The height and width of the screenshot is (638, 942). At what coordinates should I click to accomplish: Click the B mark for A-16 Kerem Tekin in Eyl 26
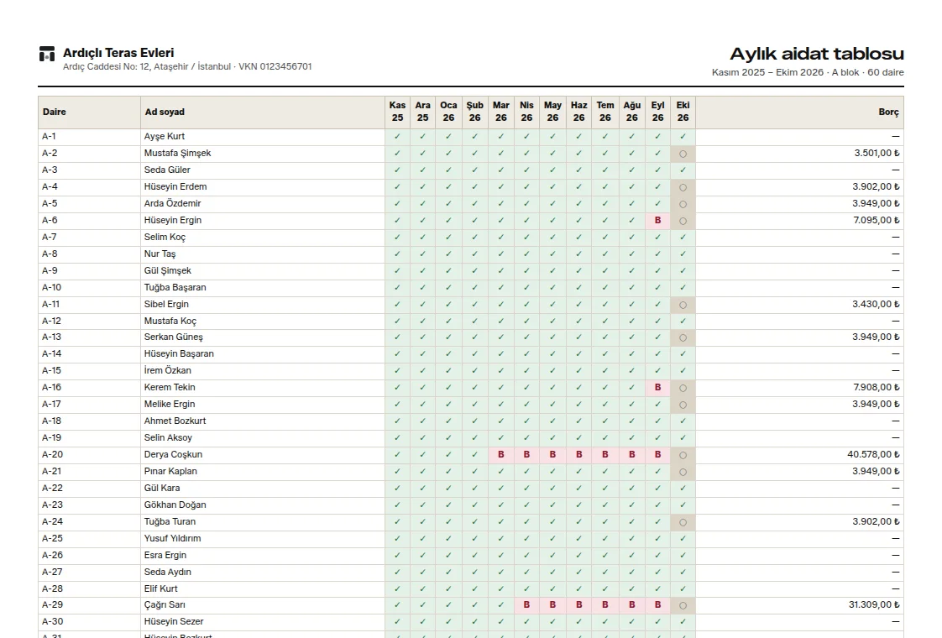658,388
